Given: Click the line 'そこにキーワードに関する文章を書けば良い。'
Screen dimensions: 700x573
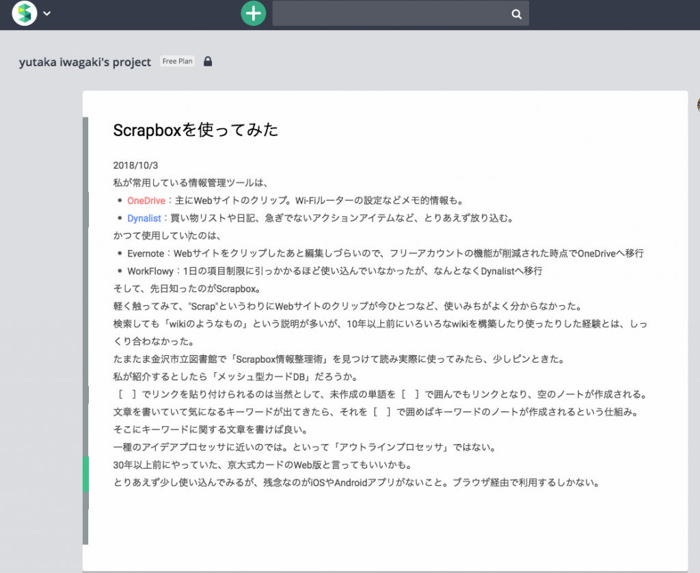Looking at the screenshot, I should (211, 430).
